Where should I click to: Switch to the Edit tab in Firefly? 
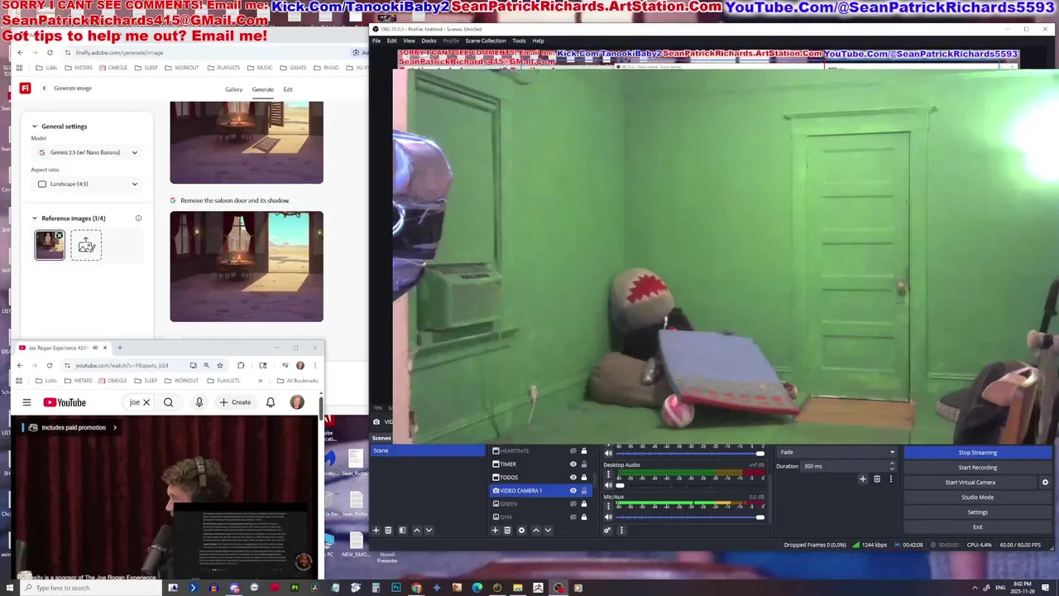(288, 89)
